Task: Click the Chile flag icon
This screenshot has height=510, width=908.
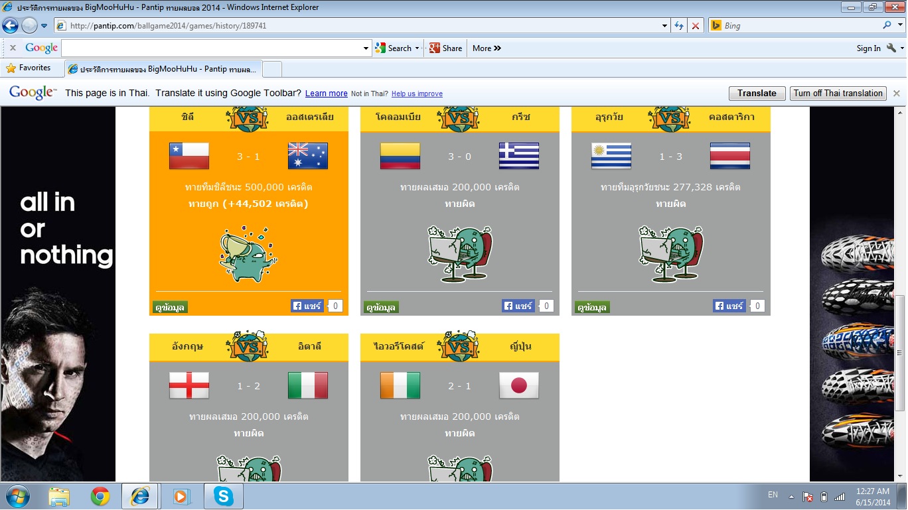Action: coord(189,156)
